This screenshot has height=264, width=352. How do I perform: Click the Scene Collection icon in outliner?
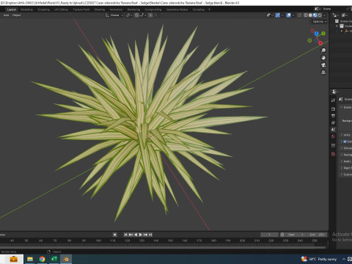(337, 21)
